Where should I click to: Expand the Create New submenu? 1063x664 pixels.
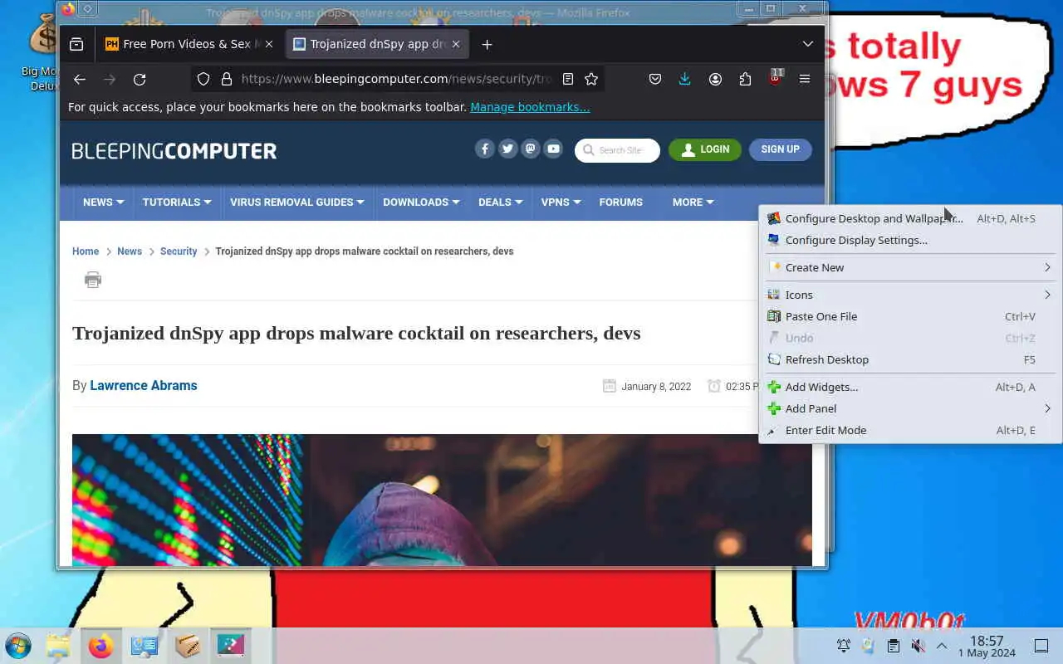[910, 267]
